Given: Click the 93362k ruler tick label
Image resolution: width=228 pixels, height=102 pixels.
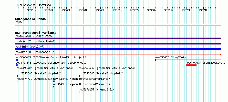Looking at the screenshot, I should (49, 10).
